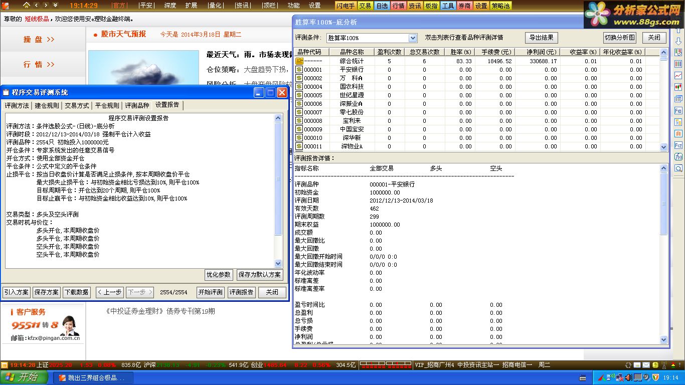Click the double down chevron icon
685x385 pixels.
coord(55,6)
